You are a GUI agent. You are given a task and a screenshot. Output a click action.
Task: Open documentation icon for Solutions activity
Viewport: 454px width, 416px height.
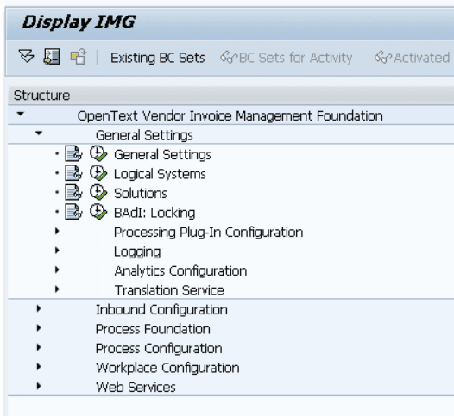pyautogui.click(x=73, y=192)
